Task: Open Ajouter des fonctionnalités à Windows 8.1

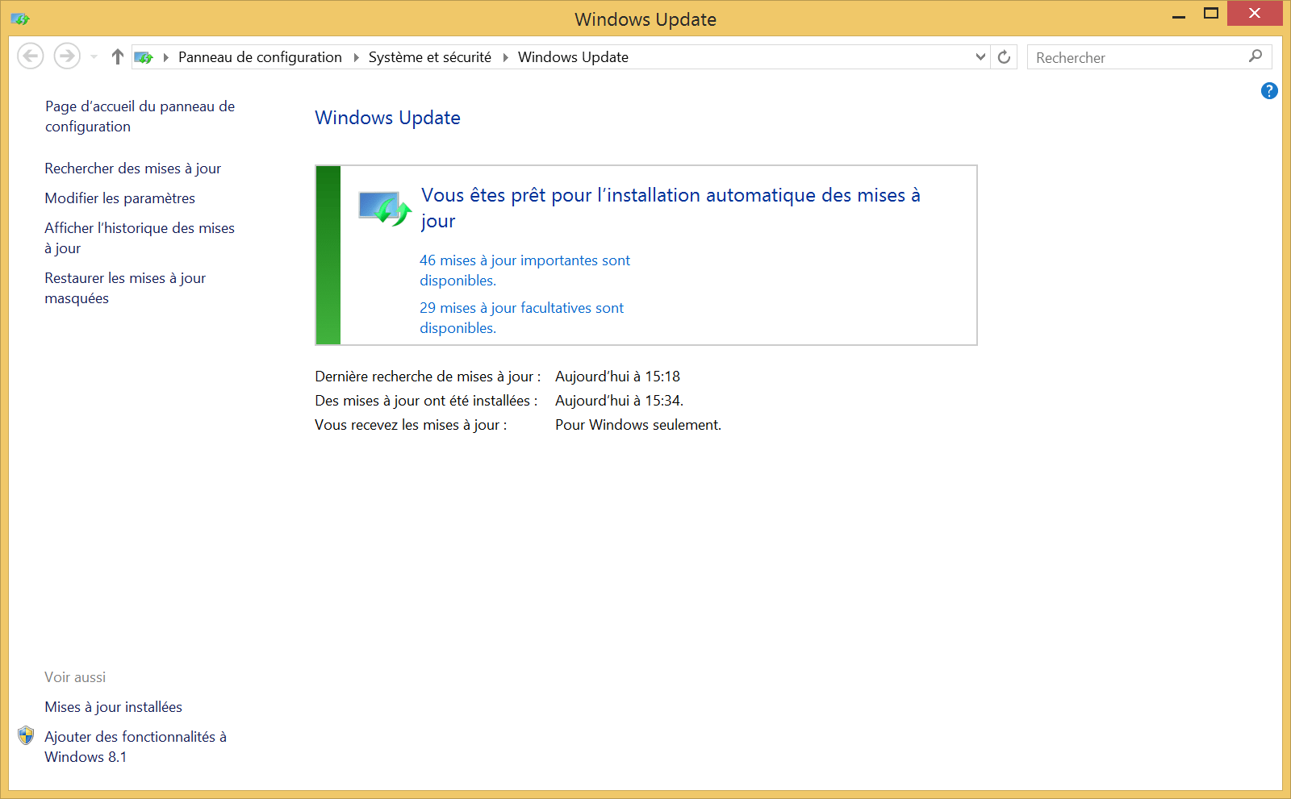Action: tap(136, 747)
